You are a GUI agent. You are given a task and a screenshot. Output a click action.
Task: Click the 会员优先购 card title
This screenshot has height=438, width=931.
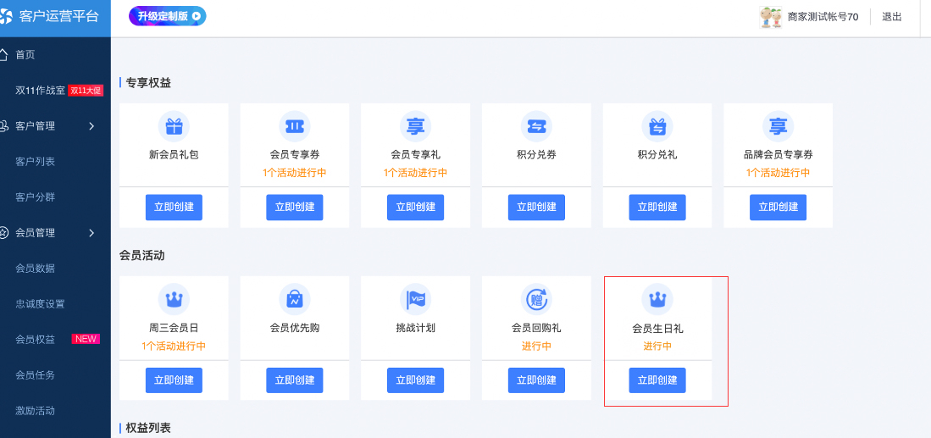[295, 328]
